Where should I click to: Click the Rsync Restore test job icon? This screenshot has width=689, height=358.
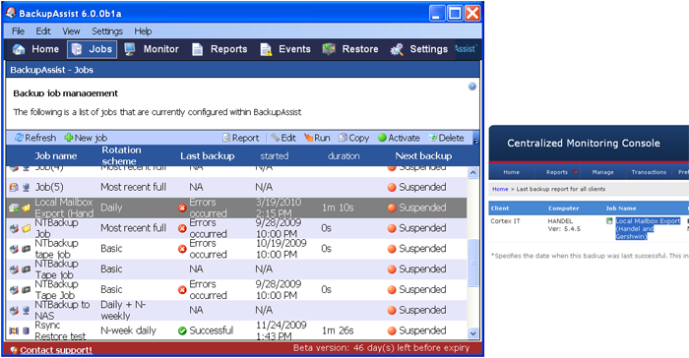(14, 330)
